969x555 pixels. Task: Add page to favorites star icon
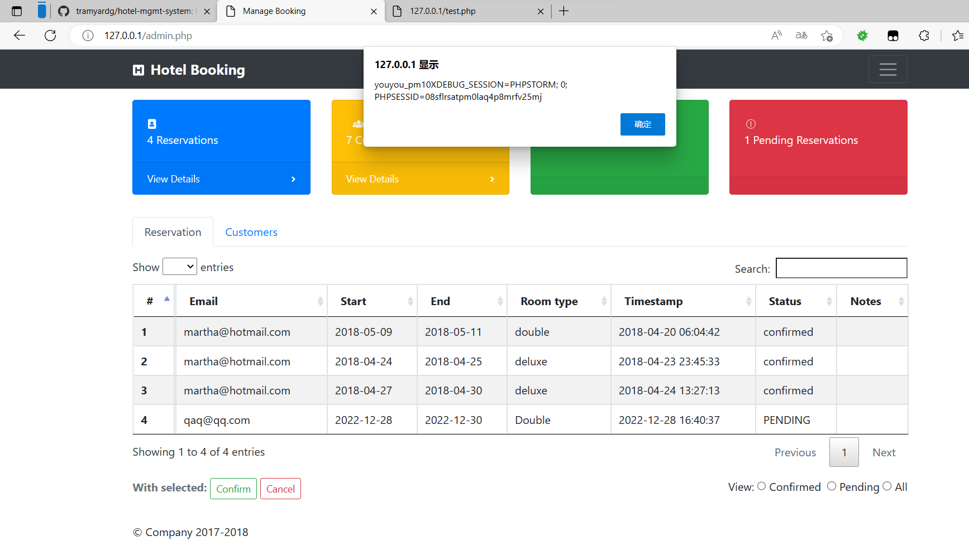point(827,36)
